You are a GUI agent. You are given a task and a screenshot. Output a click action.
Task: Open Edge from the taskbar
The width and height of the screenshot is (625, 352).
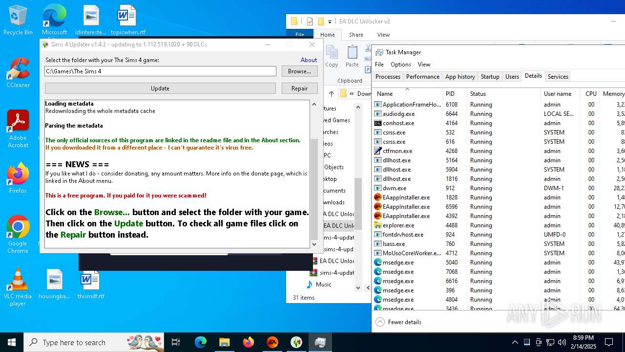click(201, 342)
